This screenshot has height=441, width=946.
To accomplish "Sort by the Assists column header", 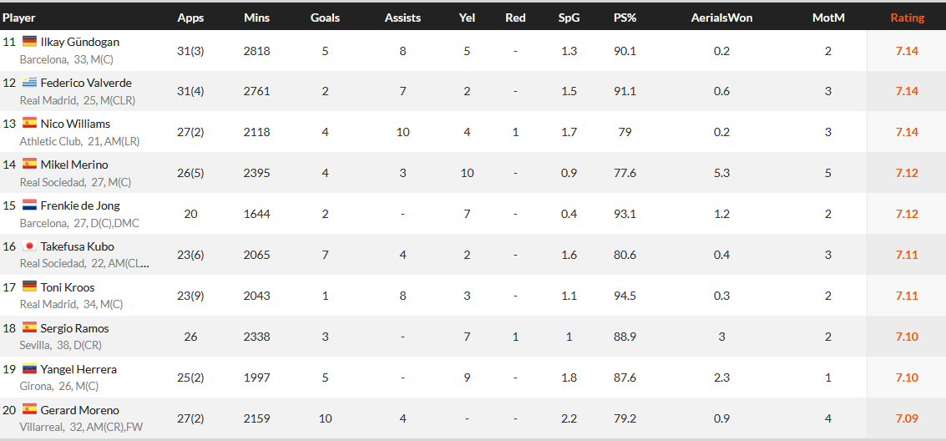I will tap(402, 18).
